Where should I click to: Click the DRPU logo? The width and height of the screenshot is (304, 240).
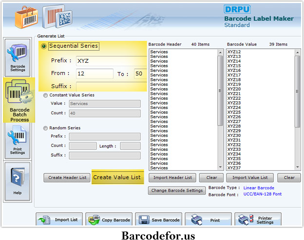[237, 9]
